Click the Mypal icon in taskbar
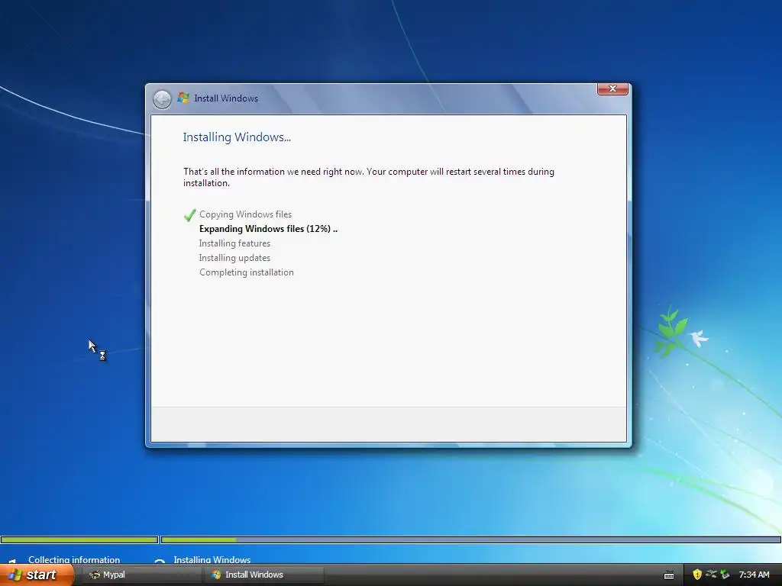Viewport: 782px width, 586px height. [x=94, y=575]
